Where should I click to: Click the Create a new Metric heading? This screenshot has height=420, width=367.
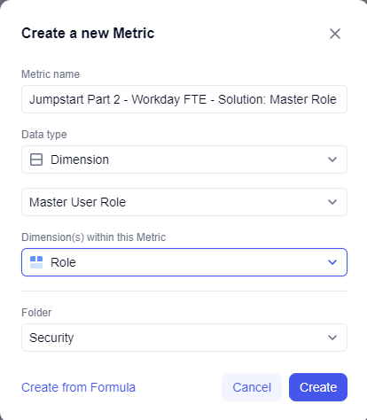88,33
